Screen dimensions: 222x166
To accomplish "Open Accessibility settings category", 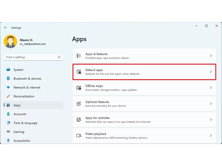I will click(34, 141).
